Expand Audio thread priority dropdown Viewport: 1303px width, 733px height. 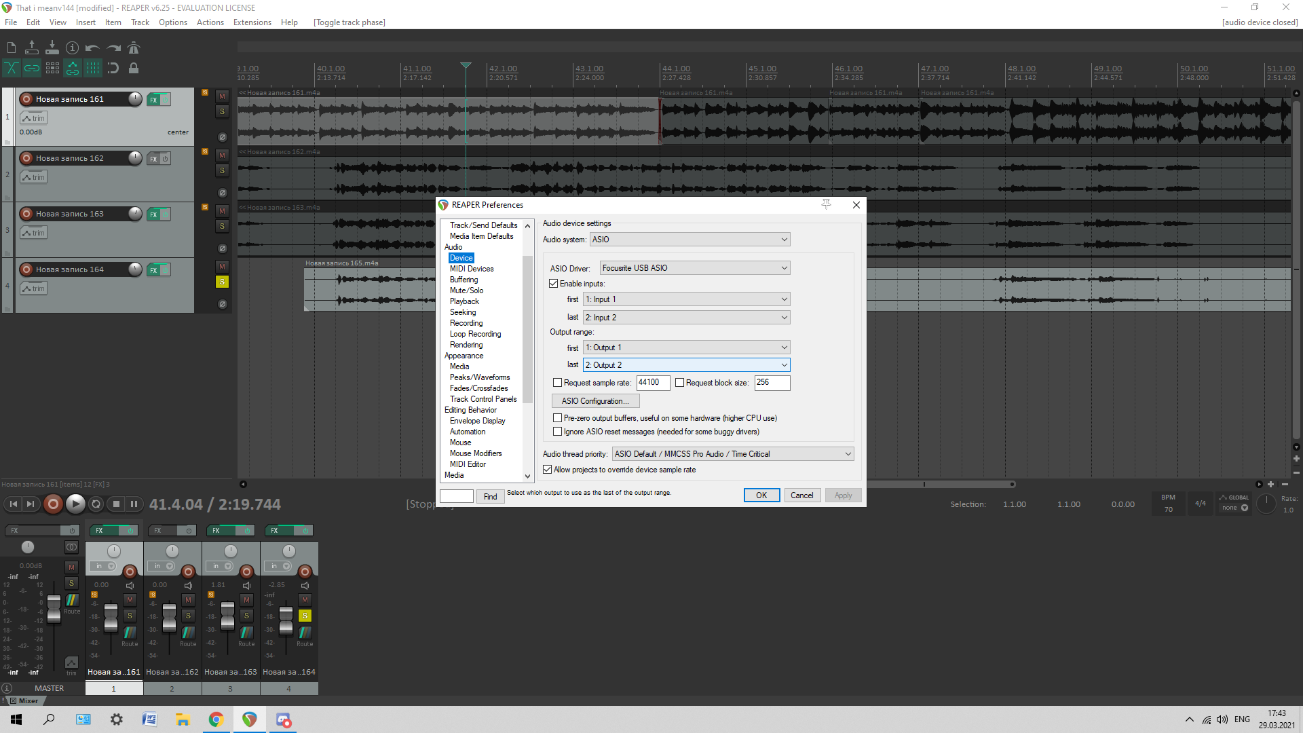tap(846, 454)
